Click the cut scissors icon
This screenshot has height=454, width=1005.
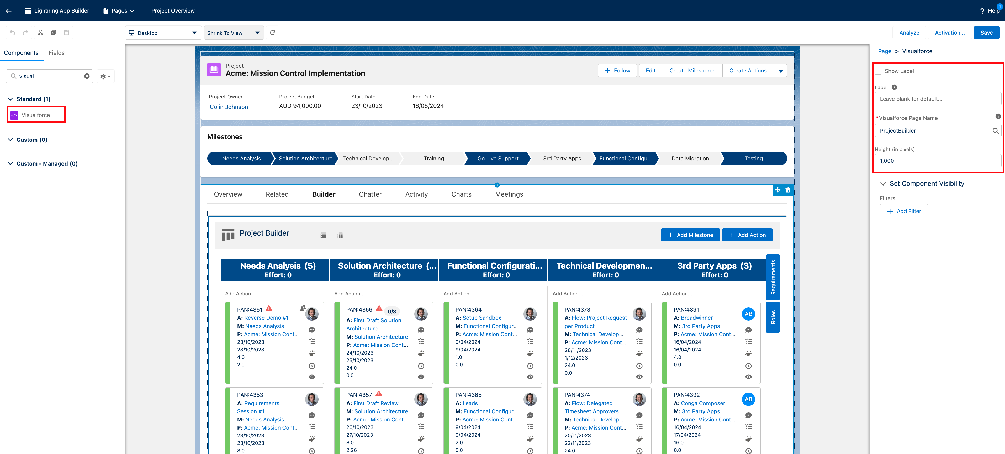click(40, 33)
